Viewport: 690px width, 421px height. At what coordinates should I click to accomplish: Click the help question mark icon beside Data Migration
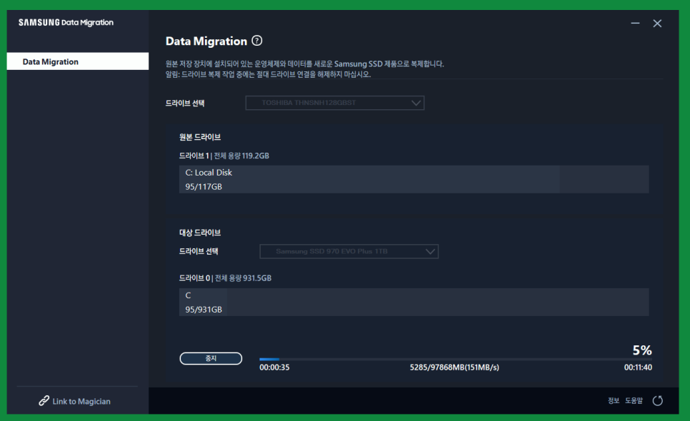click(x=257, y=41)
